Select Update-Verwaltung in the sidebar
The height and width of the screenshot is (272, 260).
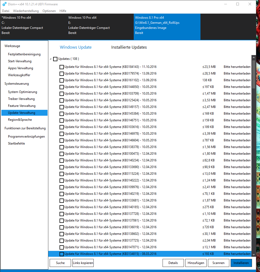[x=24, y=113]
